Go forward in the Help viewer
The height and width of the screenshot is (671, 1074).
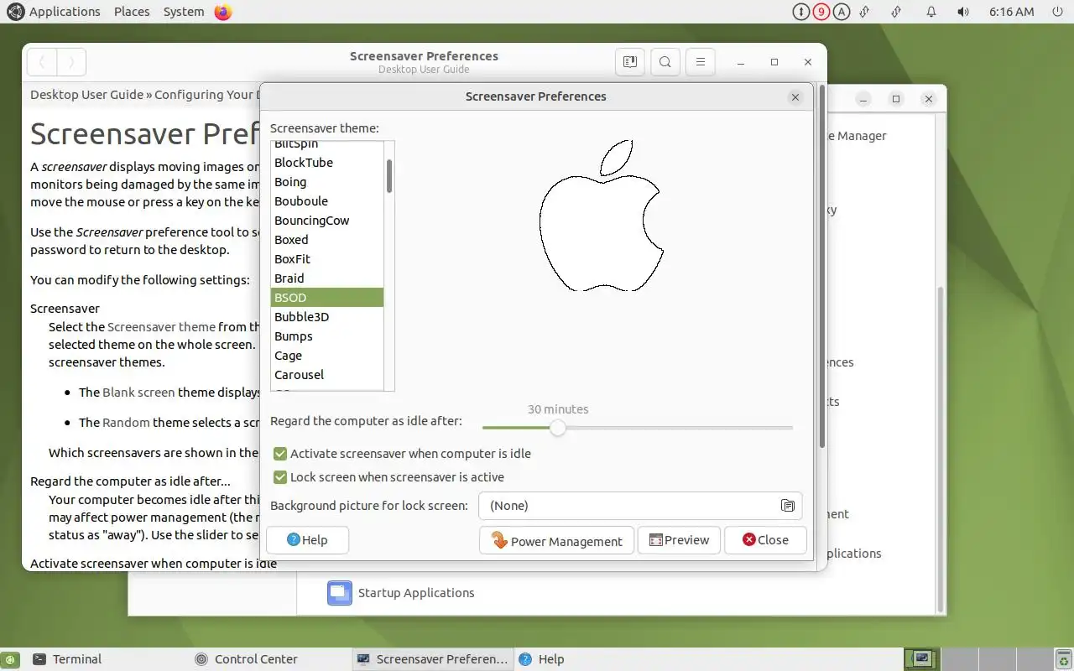pyautogui.click(x=71, y=62)
